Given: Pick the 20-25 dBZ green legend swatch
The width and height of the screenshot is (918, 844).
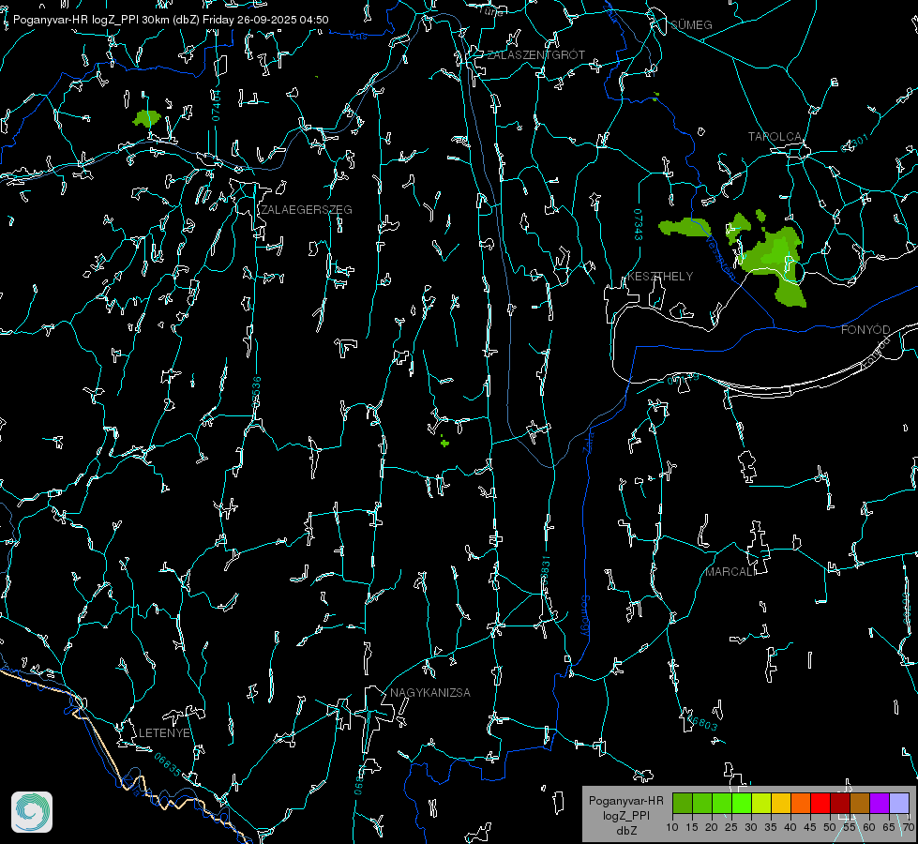Looking at the screenshot, I should (722, 803).
